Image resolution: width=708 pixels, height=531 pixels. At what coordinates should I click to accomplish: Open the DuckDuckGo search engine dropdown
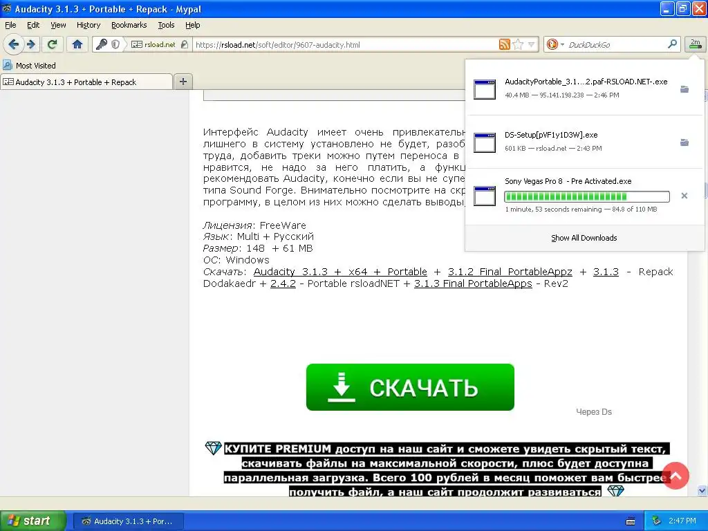click(x=555, y=44)
